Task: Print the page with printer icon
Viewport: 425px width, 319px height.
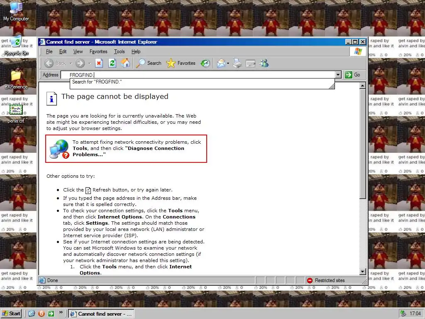Action: pyautogui.click(x=237, y=63)
